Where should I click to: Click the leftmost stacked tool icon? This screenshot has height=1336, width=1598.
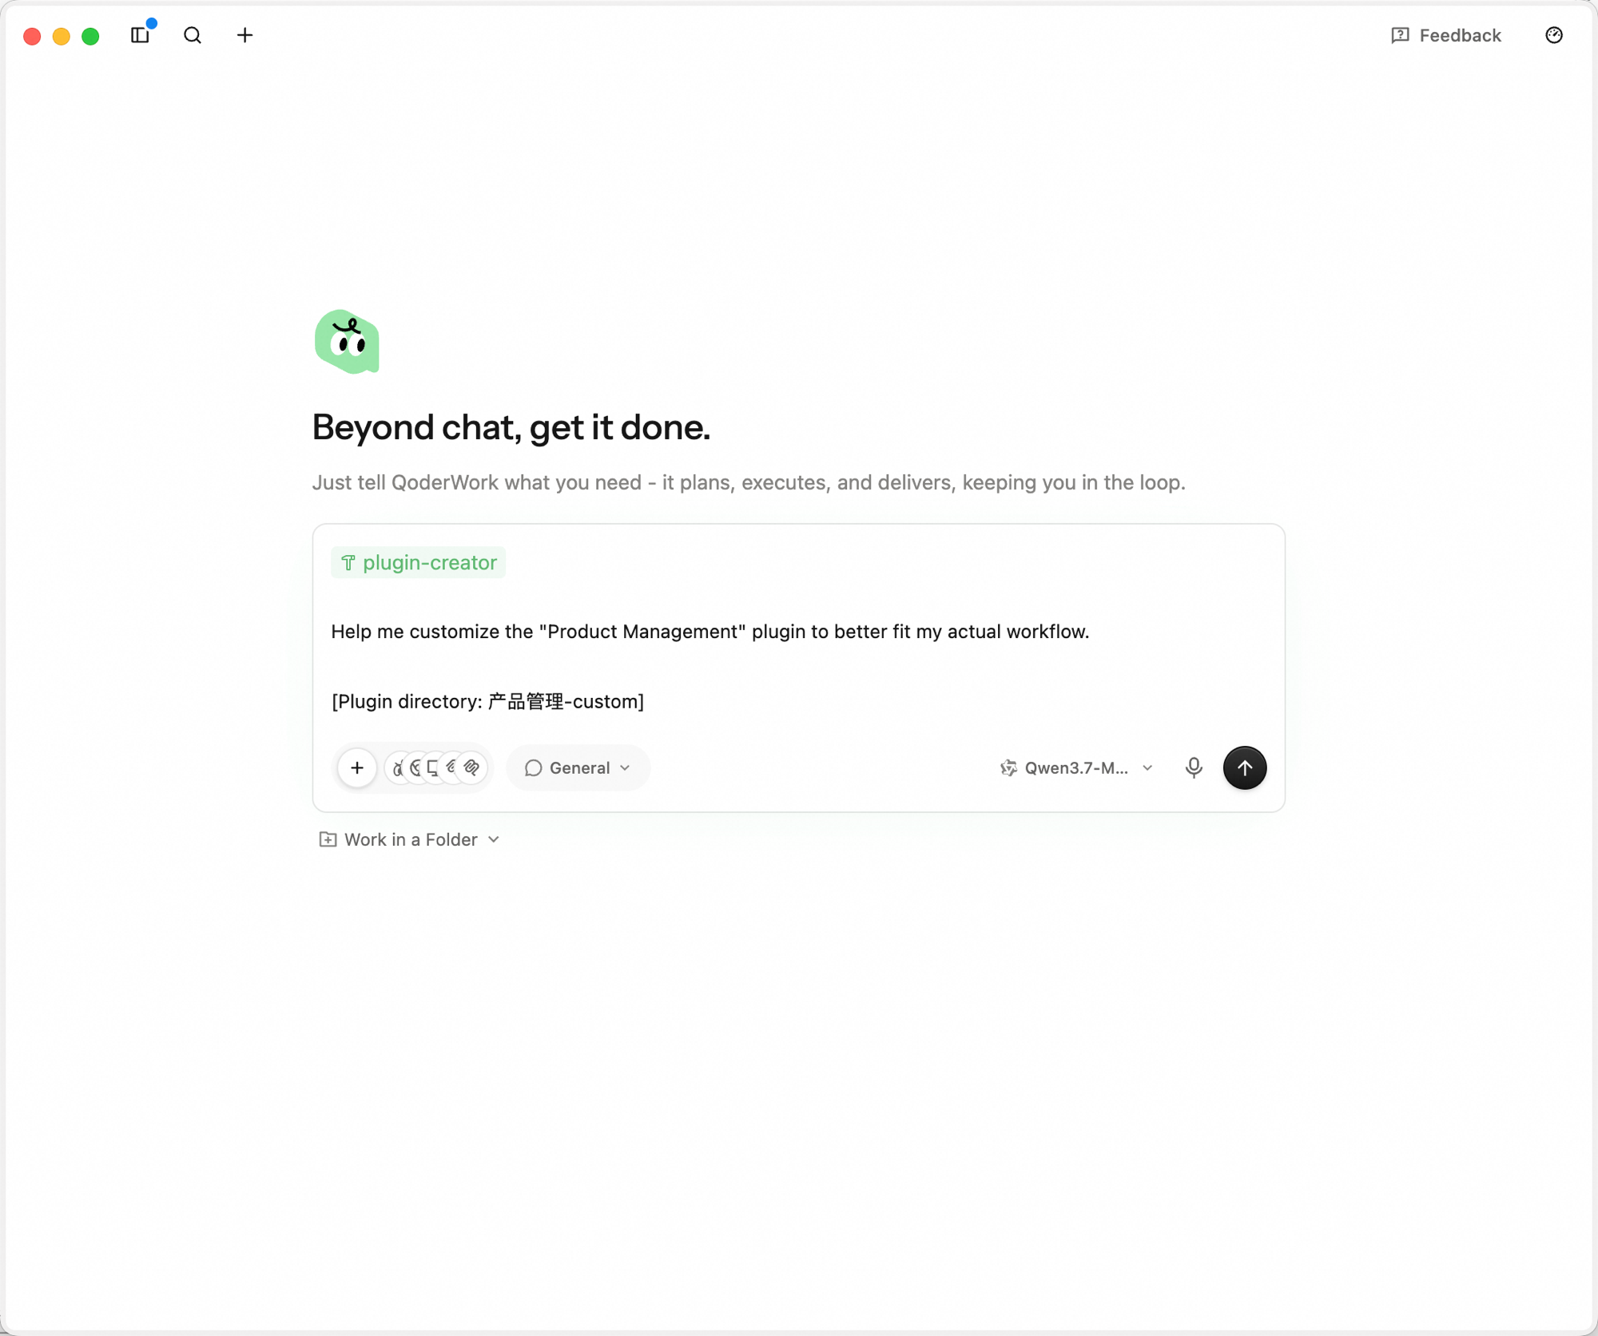pos(396,767)
